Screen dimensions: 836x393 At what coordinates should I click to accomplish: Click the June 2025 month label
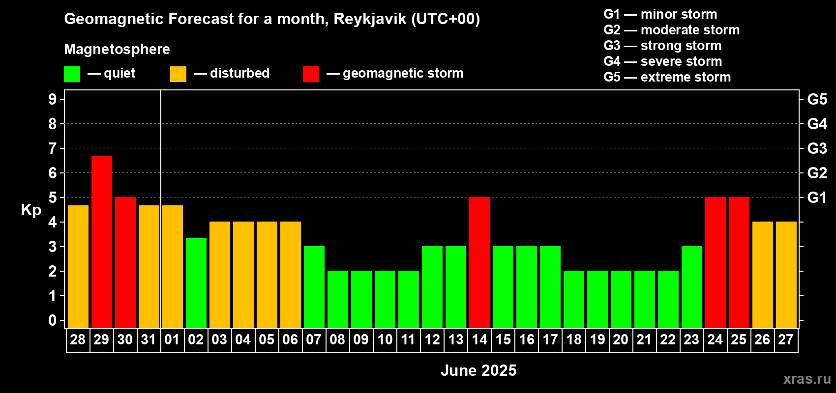tap(478, 370)
